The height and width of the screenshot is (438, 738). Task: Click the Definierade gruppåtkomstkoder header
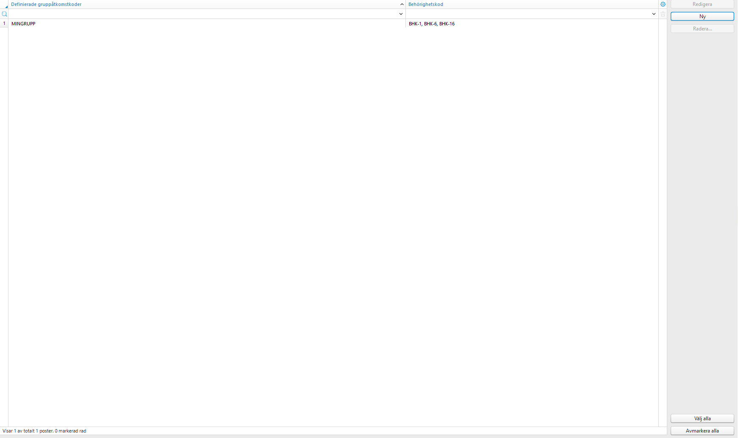[47, 4]
